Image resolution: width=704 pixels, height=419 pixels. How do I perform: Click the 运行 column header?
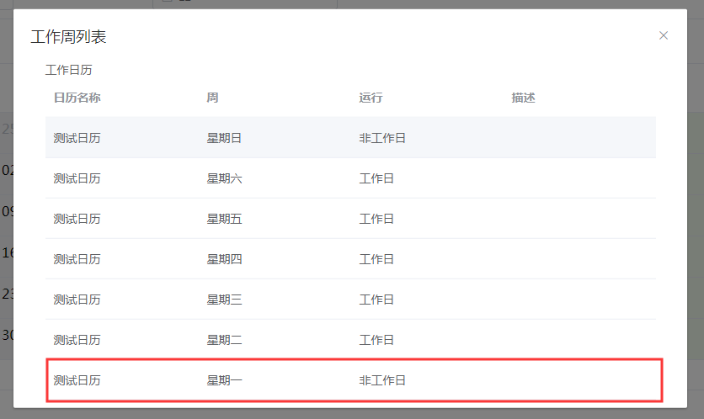(371, 98)
